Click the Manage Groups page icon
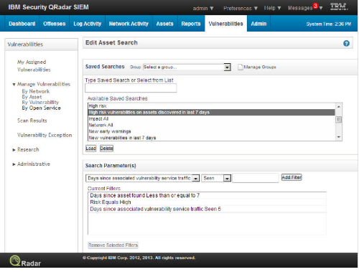Image resolution: width=359 pixels, height=272 pixels. click(x=241, y=67)
